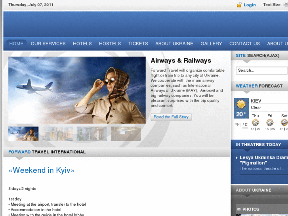Screen dimensions: 288x216
Task: Click the ABOUT UKRAINE sidebar heading
Action: click(x=254, y=190)
